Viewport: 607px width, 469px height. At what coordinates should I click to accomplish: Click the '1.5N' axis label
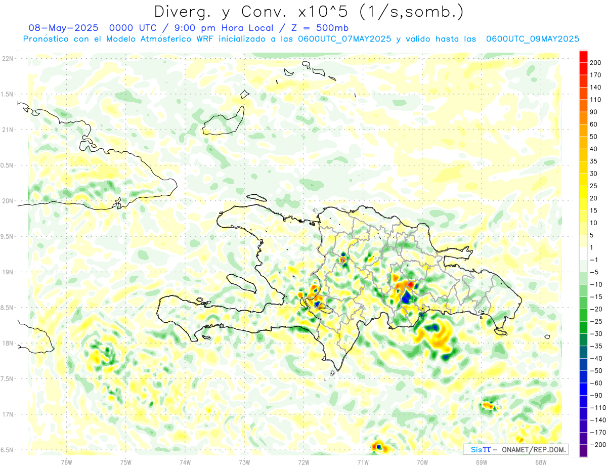(7, 94)
